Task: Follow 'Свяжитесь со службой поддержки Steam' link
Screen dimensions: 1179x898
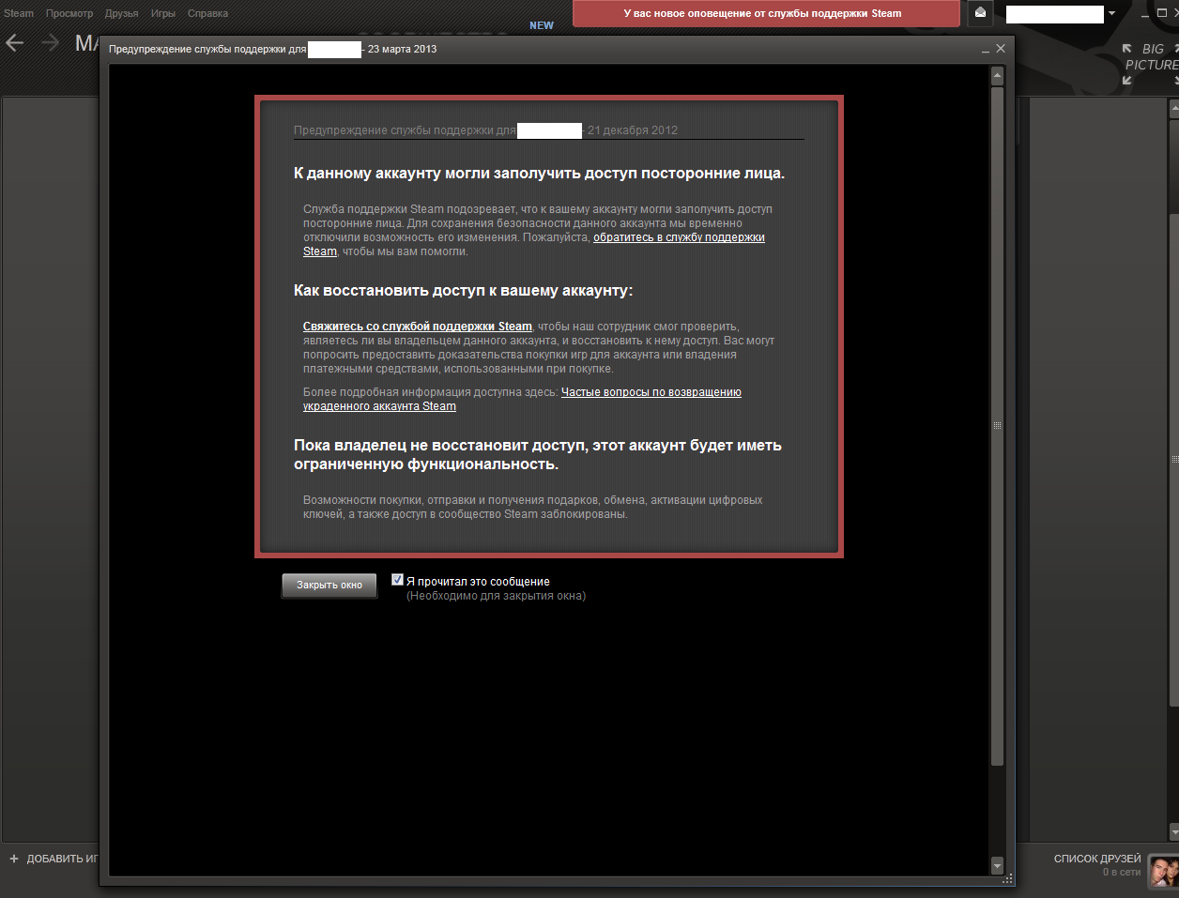Action: coord(417,327)
